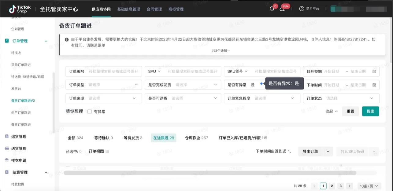Viewport: 393px width, 191px height.
Task: Click the 订单管理 sidebar icon
Action: [x=7, y=41]
